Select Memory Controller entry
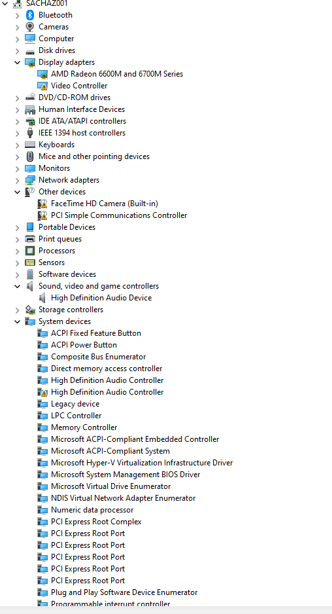The image size is (332, 614). (84, 427)
